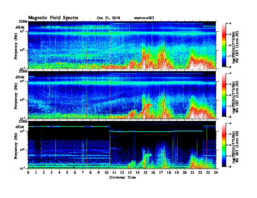Screen dimensions: 257x198
Task: Click hour tick label "5" on the time axis
Action: coord(67,172)
